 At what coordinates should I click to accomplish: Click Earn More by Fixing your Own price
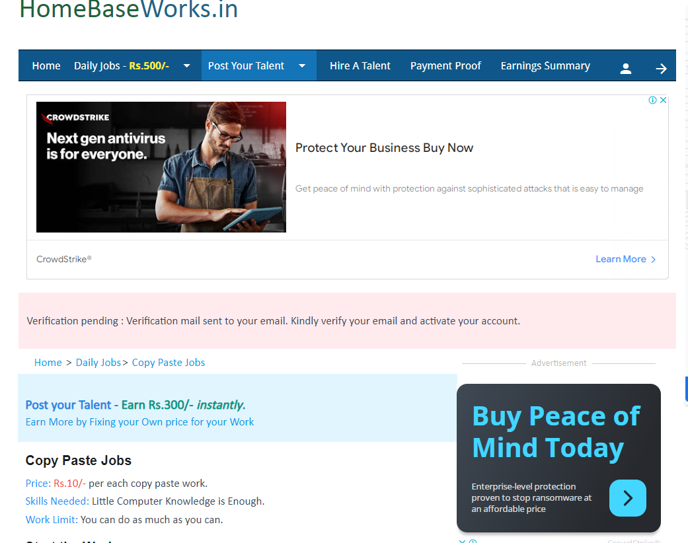[x=139, y=421]
